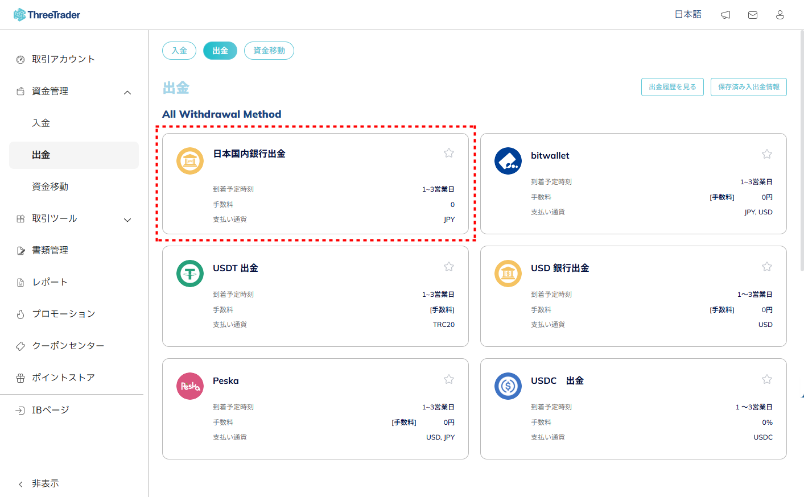The image size is (804, 497).
Task: Click the ポイントストア gift icon
Action: pyautogui.click(x=20, y=378)
